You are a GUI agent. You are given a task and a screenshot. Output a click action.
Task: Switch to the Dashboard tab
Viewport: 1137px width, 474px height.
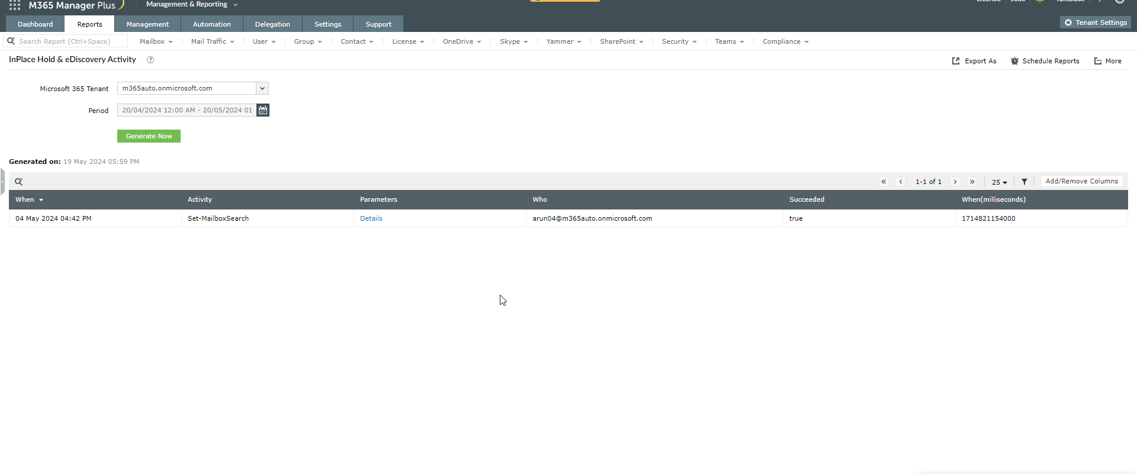(x=36, y=24)
